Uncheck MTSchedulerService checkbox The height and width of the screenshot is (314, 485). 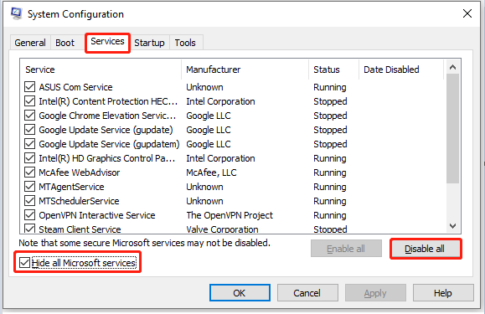click(29, 201)
